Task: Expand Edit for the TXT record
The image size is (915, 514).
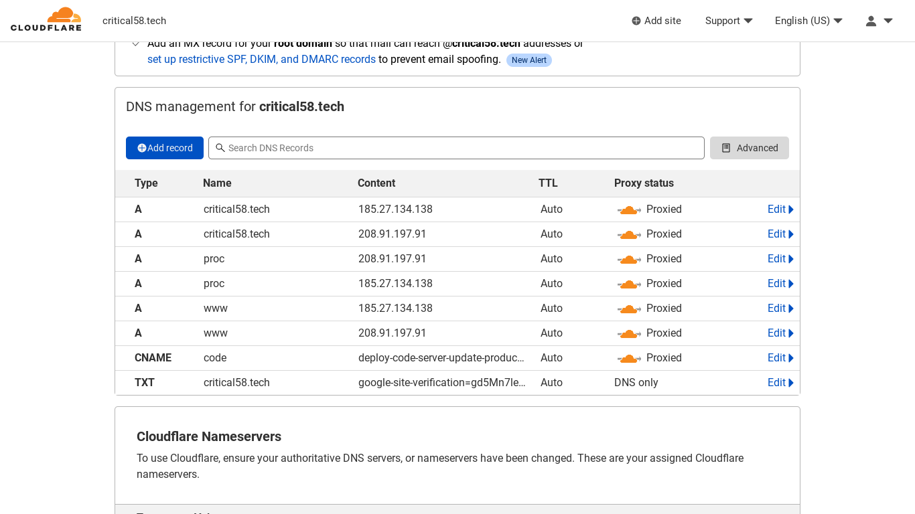Action: (780, 383)
